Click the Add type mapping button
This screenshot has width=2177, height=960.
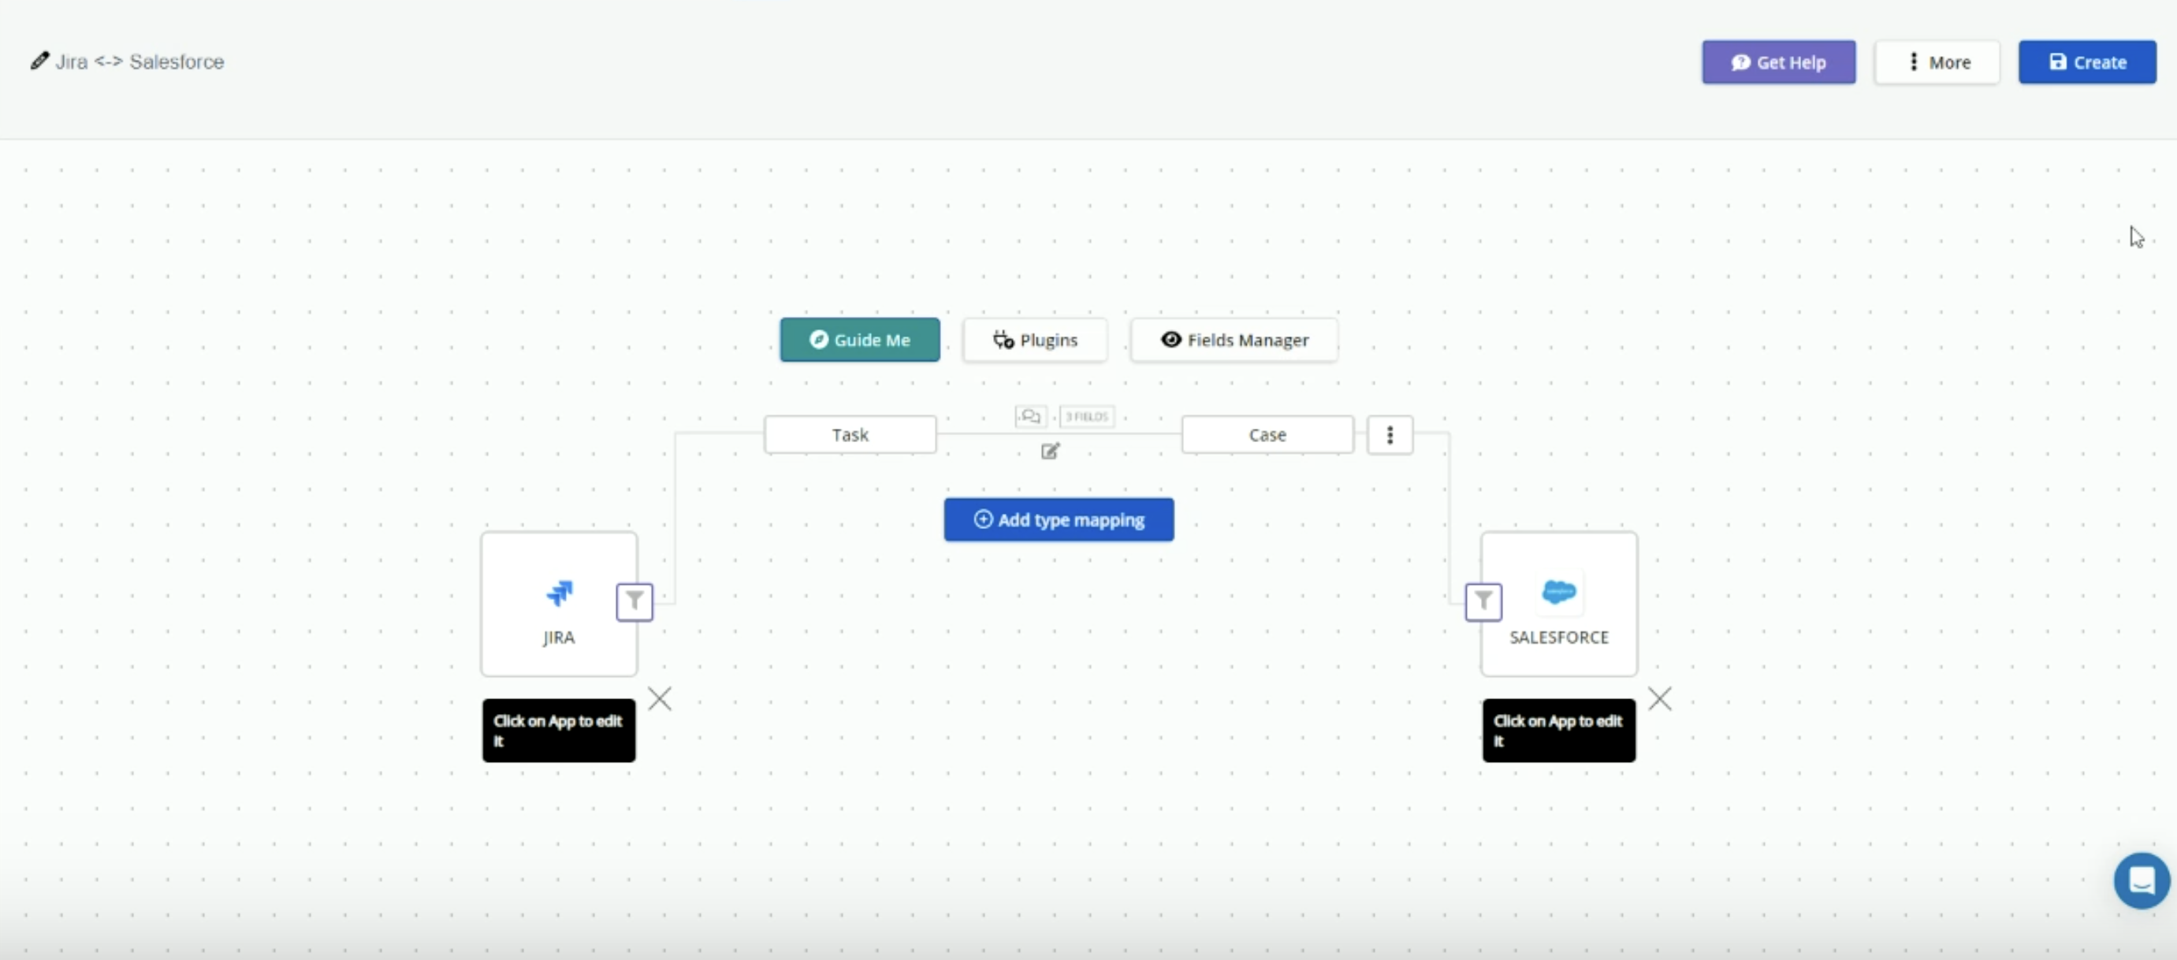point(1058,519)
